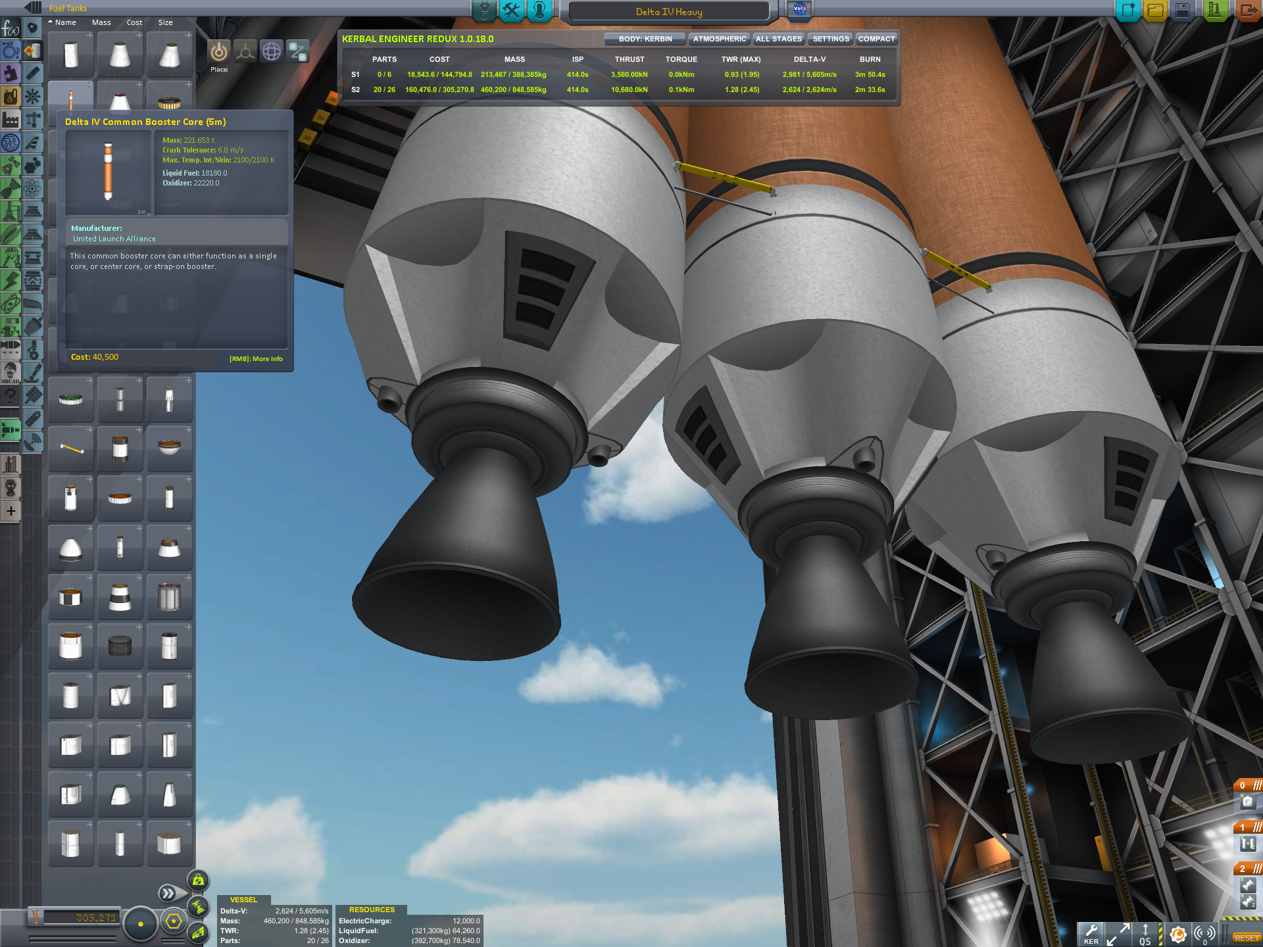1263x947 pixels.
Task: Switch to Parts editor mode tab
Action: pos(485,11)
